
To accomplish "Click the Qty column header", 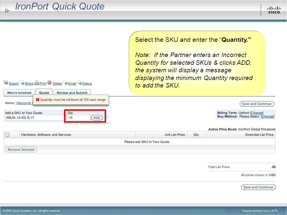I will 196,135.
